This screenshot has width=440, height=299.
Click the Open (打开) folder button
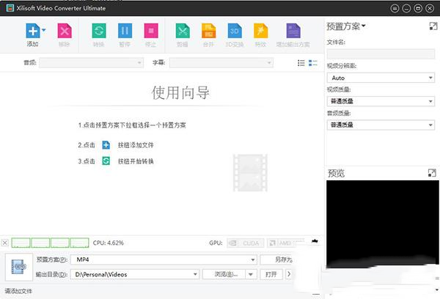click(x=271, y=274)
